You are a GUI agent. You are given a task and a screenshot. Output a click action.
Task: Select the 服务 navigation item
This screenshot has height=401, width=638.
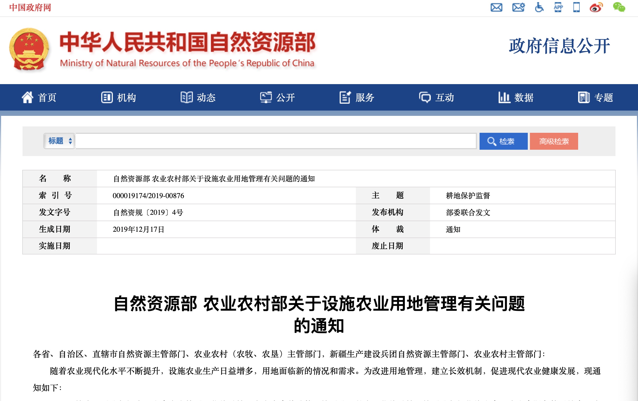[357, 97]
